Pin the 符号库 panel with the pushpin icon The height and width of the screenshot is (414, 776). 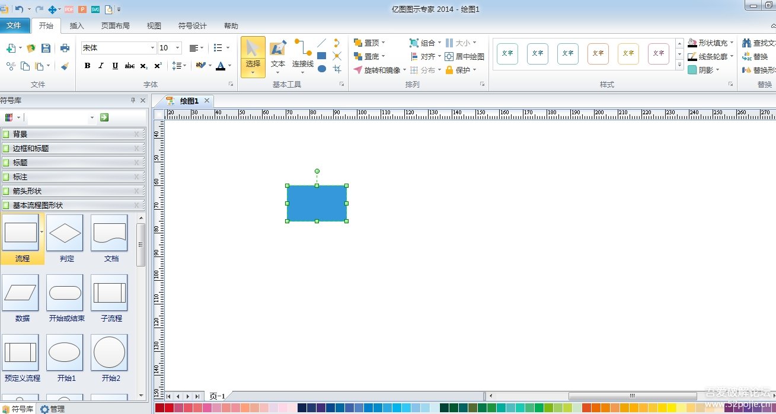(x=133, y=100)
